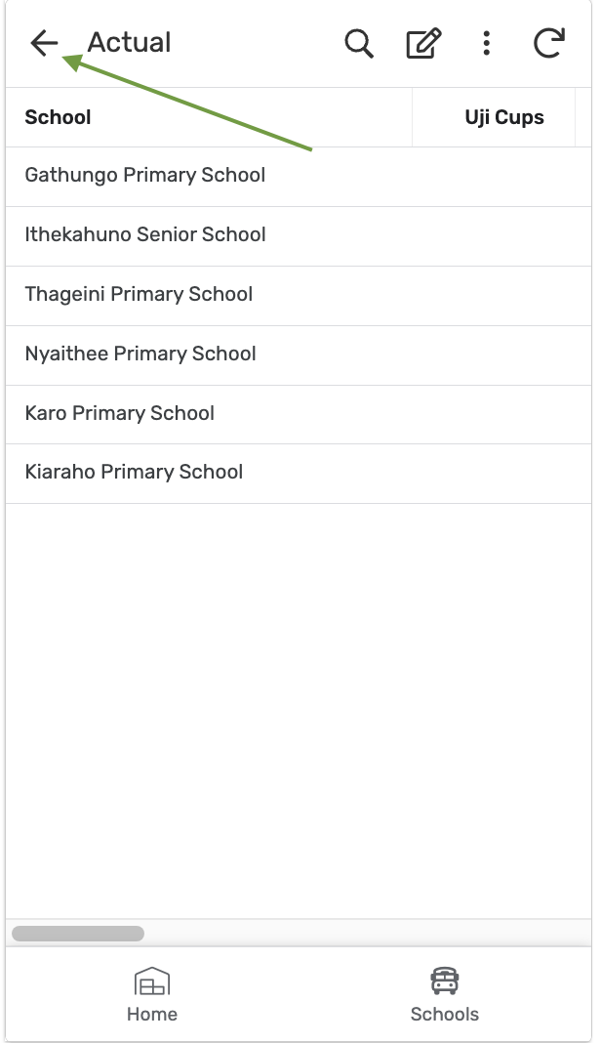Go back using the left arrow
Screen dimensions: 601x1043
tap(44, 43)
